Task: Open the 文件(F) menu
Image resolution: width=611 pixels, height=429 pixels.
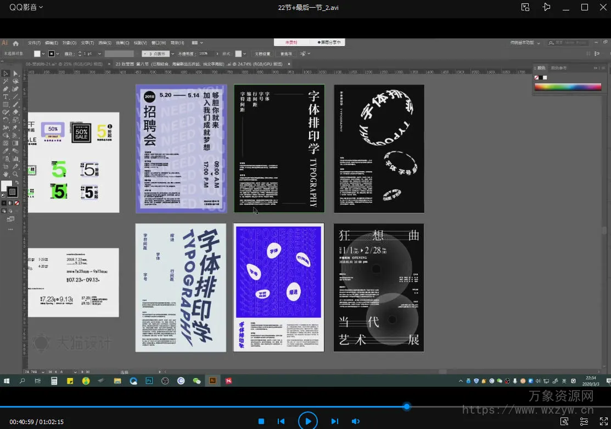Action: tap(34, 43)
